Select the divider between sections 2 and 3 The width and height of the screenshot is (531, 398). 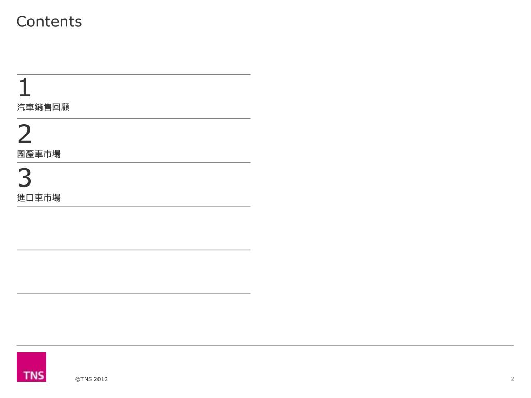tap(133, 162)
